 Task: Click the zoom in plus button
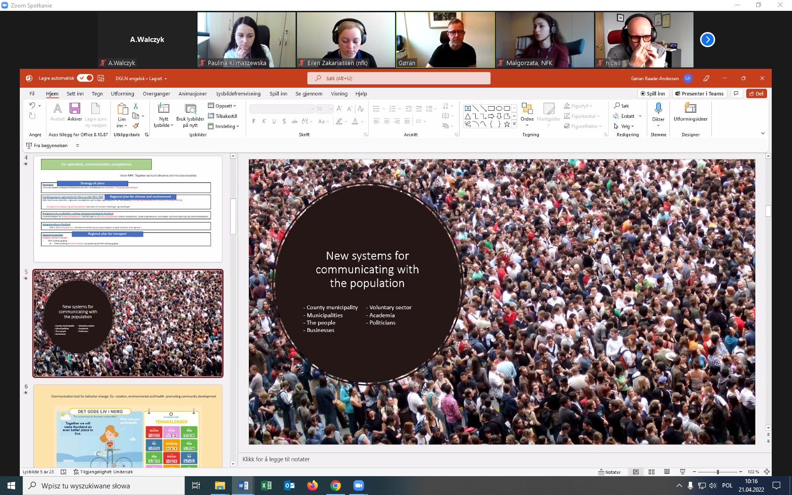tap(741, 471)
